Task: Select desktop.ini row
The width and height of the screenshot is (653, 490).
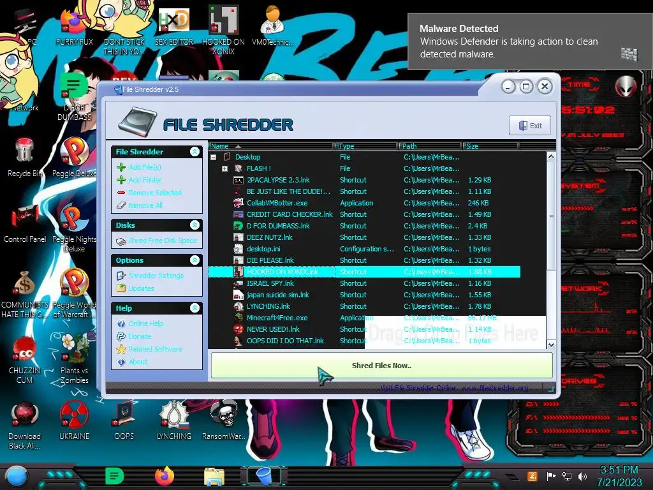Action: (x=364, y=249)
